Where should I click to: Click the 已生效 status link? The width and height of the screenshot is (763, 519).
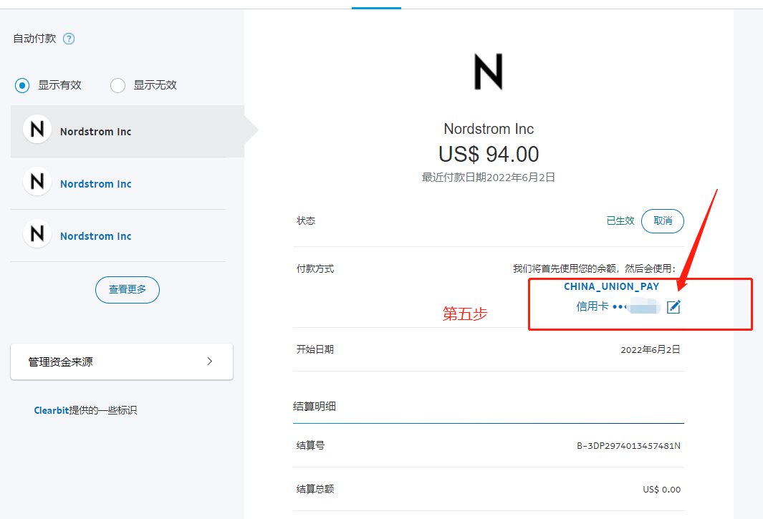tap(620, 221)
